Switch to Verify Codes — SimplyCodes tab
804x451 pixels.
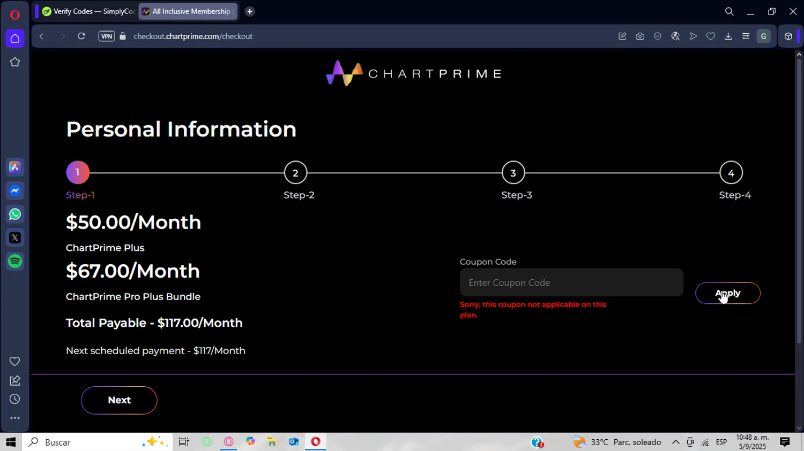88,11
